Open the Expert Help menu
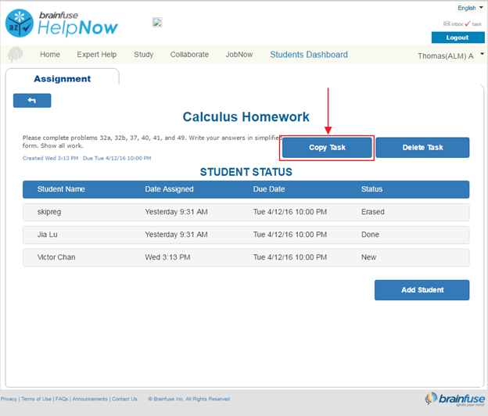This screenshot has height=416, width=488. coord(97,55)
